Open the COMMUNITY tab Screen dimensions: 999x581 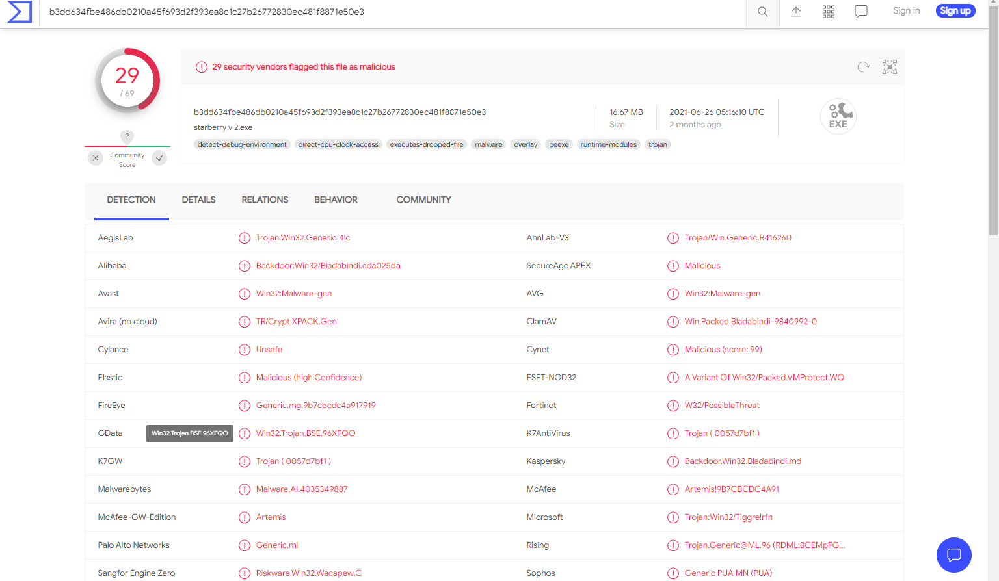tap(424, 200)
